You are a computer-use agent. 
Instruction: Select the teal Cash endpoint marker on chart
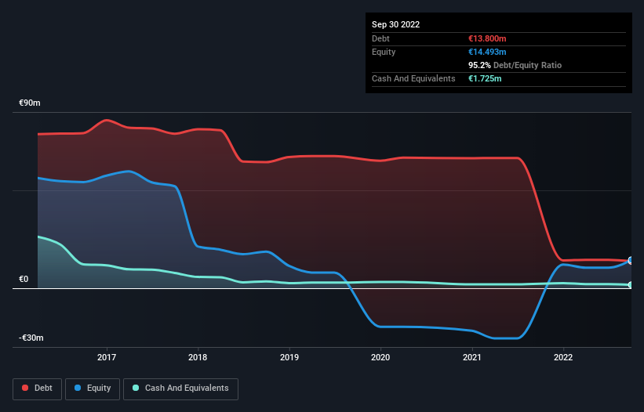(631, 285)
